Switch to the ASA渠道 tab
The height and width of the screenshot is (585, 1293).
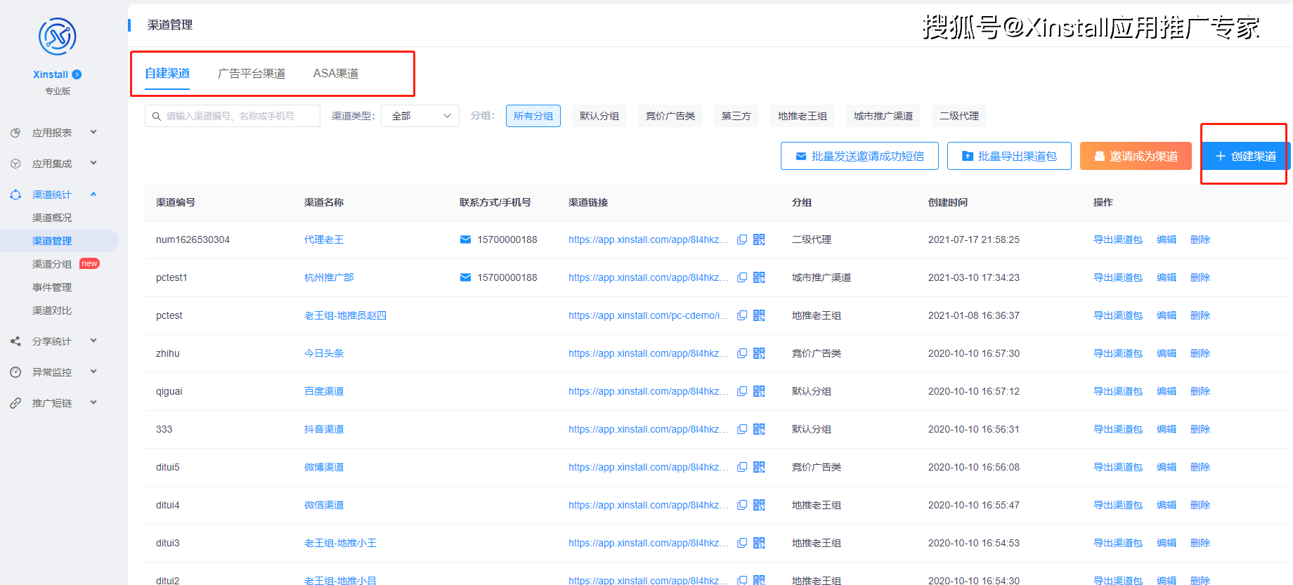335,73
